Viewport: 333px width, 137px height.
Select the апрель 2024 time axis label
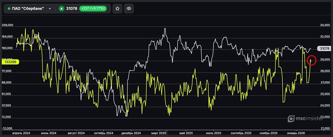[21, 133]
